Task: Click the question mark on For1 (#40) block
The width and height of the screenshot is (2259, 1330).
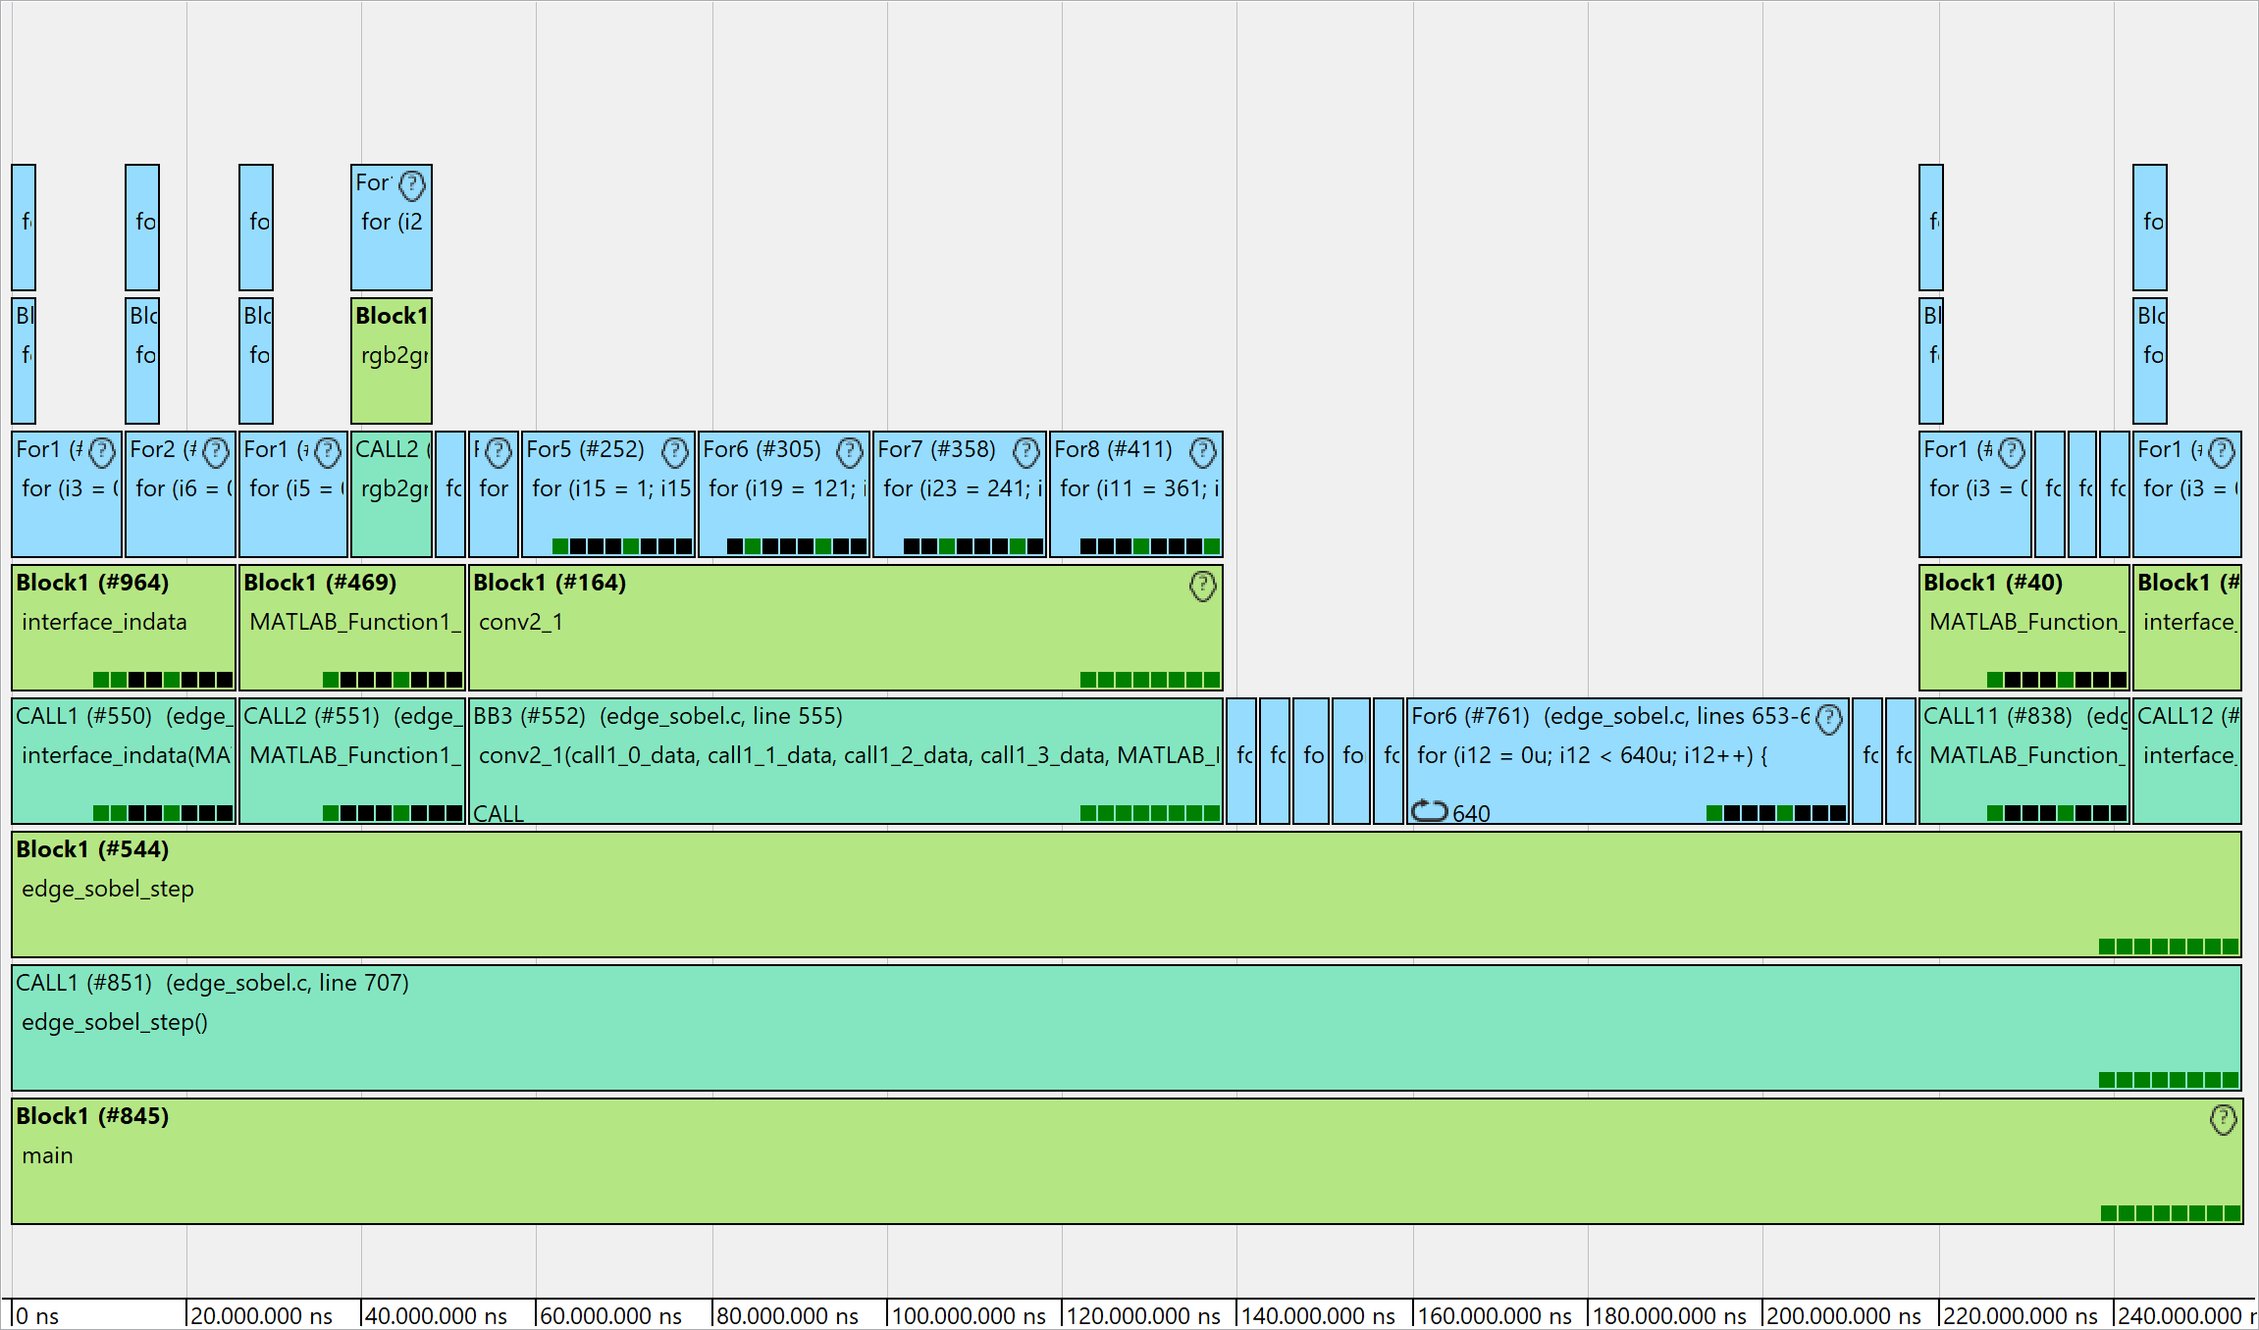Action: tap(2013, 453)
